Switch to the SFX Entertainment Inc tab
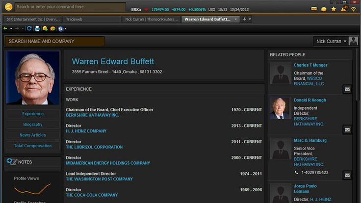The width and height of the screenshot is (361, 203). [33, 19]
